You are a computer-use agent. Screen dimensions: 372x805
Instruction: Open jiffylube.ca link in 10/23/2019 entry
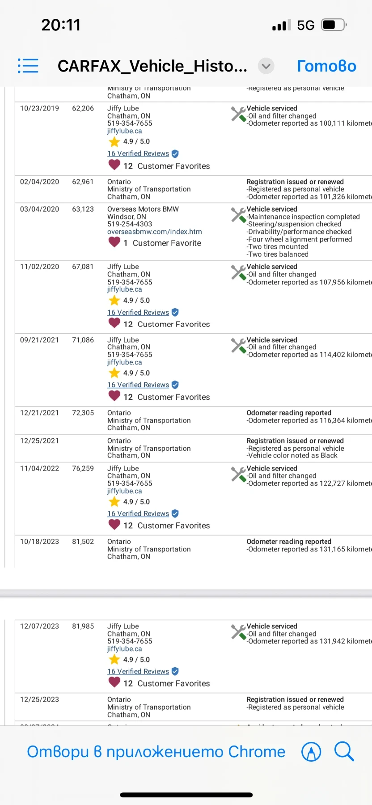pos(124,131)
